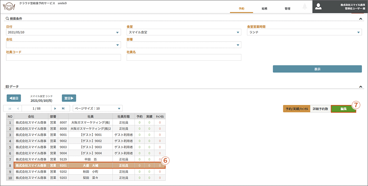The image size is (368, 186).
Task: Open the page size dropdown
Action: click(119, 109)
